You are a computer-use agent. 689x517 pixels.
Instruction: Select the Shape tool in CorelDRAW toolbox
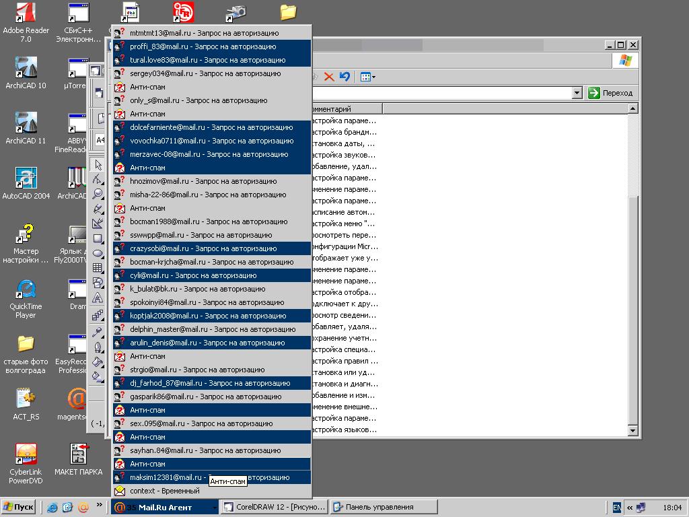[x=98, y=179]
